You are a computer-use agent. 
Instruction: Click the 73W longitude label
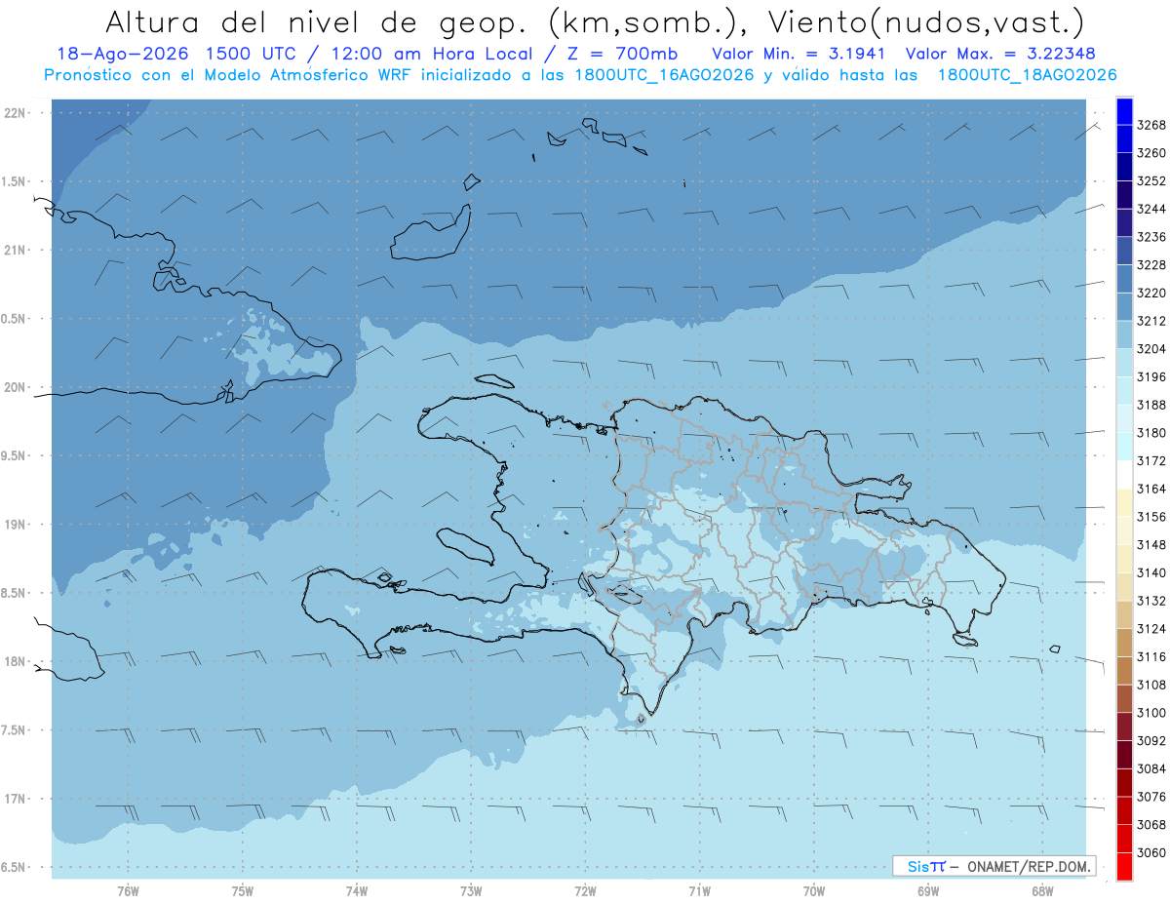pos(471,890)
